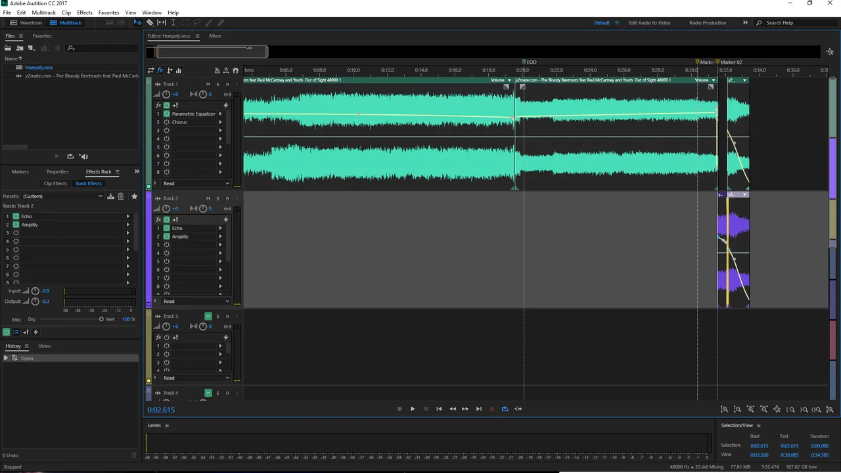The width and height of the screenshot is (841, 473).
Task: Click the Zoom Out (Time) icon
Action: [763, 409]
